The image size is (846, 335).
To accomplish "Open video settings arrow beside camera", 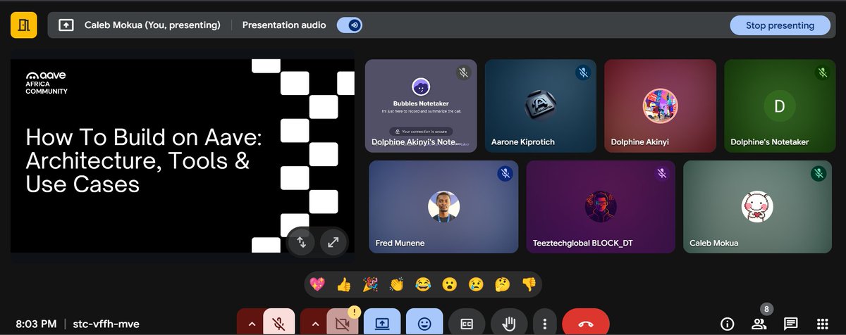I will 314,324.
